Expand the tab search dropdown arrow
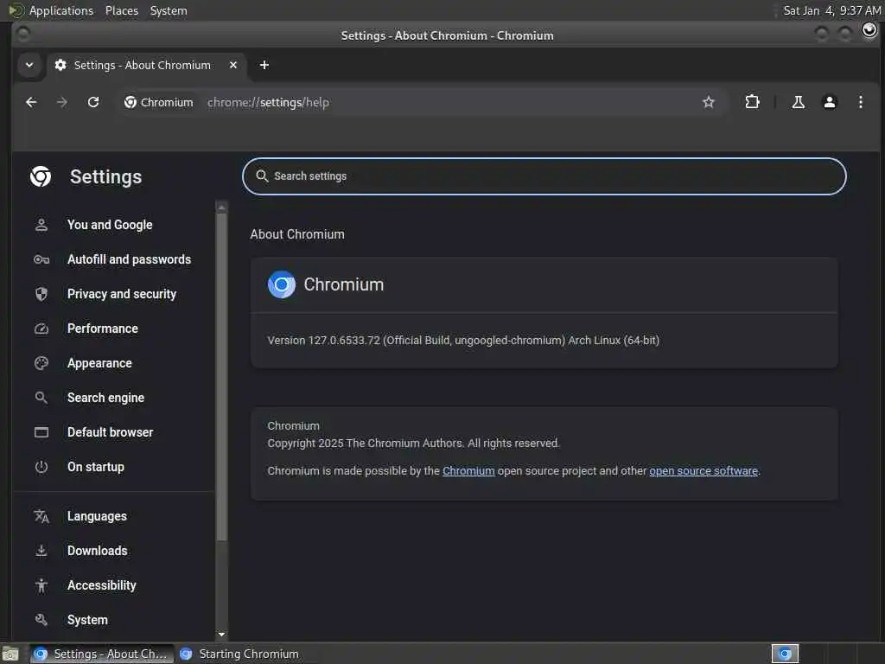885x664 pixels. coord(29,65)
